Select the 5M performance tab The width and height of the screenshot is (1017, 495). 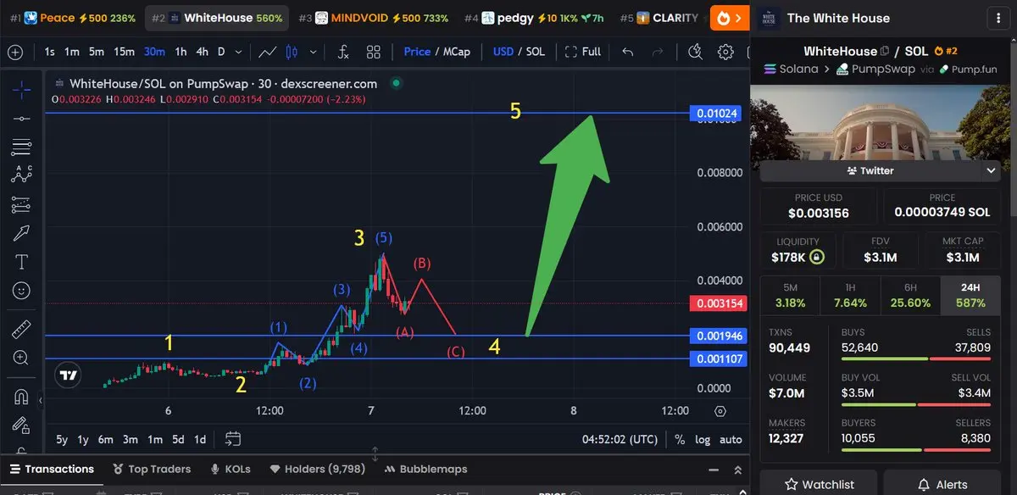click(791, 295)
